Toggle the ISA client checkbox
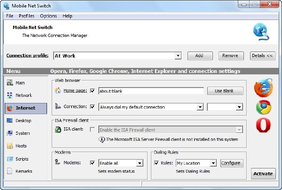The image size is (282, 190). pyautogui.click(x=93, y=130)
